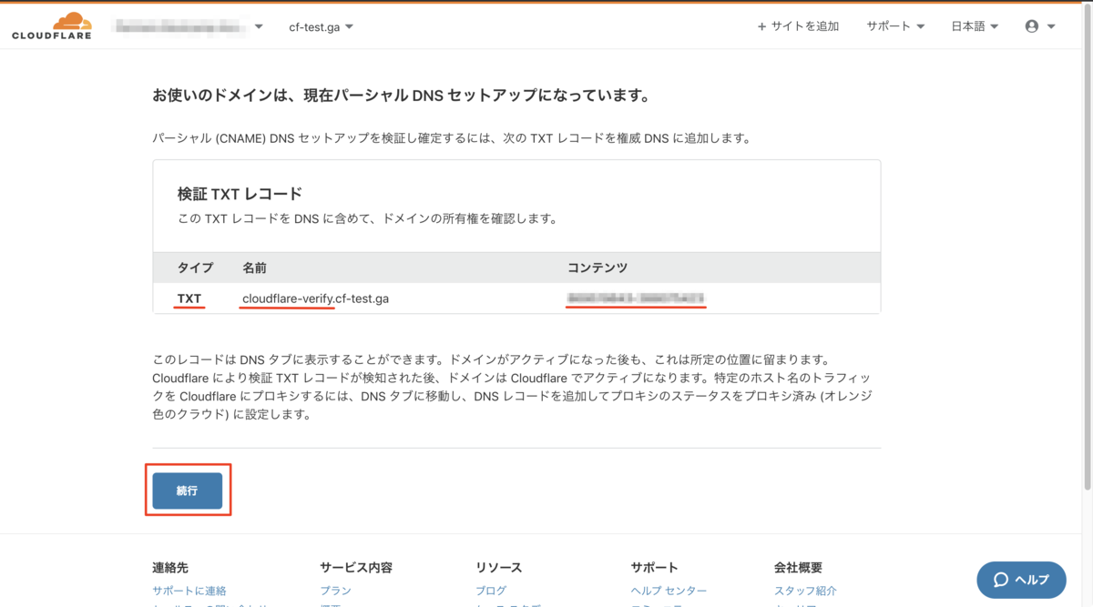Select the blurred コンテンツ value
Image resolution: width=1093 pixels, height=607 pixels.
click(x=636, y=298)
